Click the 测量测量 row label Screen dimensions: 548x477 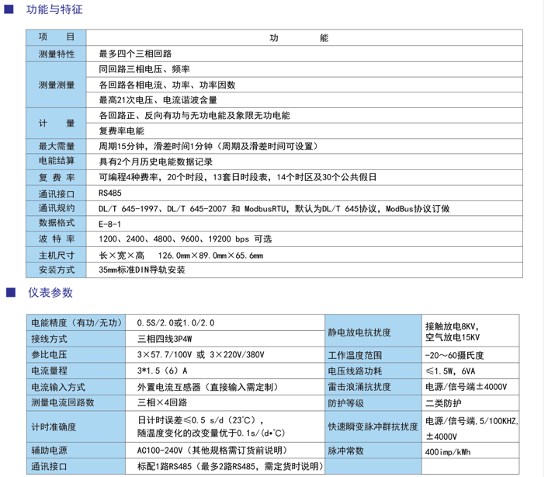(56, 85)
